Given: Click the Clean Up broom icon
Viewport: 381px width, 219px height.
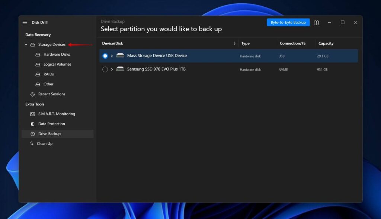Looking at the screenshot, I should (32, 144).
